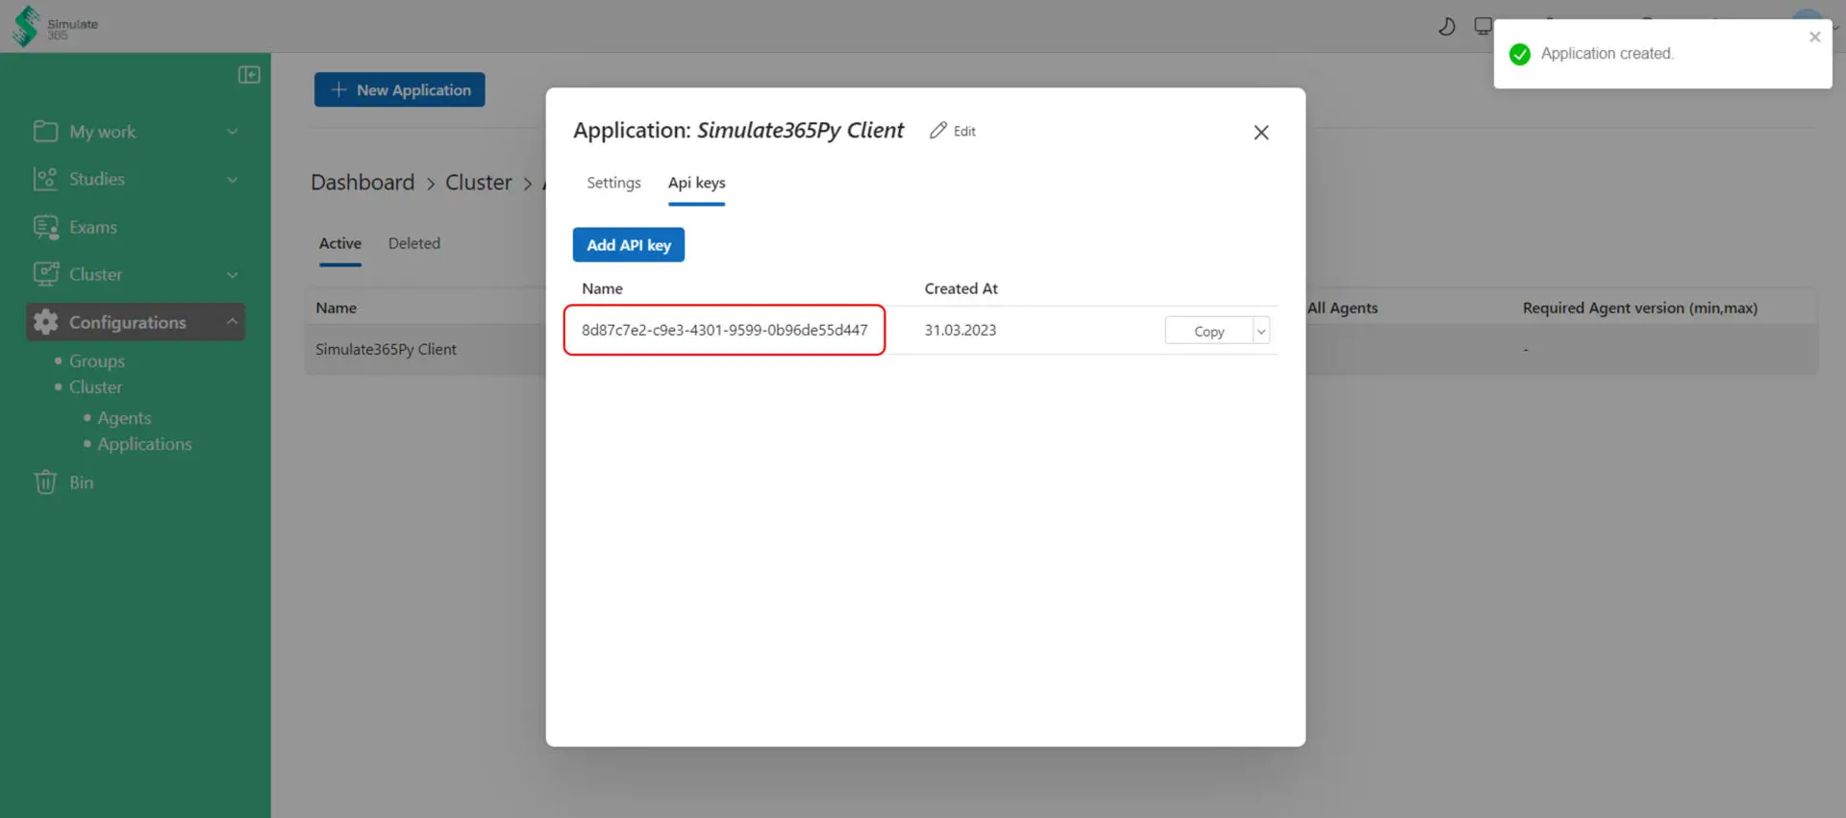Switch to the Settings tab
This screenshot has width=1846, height=818.
pyautogui.click(x=613, y=183)
